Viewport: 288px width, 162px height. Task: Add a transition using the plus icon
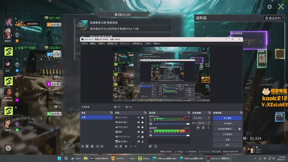198,128
